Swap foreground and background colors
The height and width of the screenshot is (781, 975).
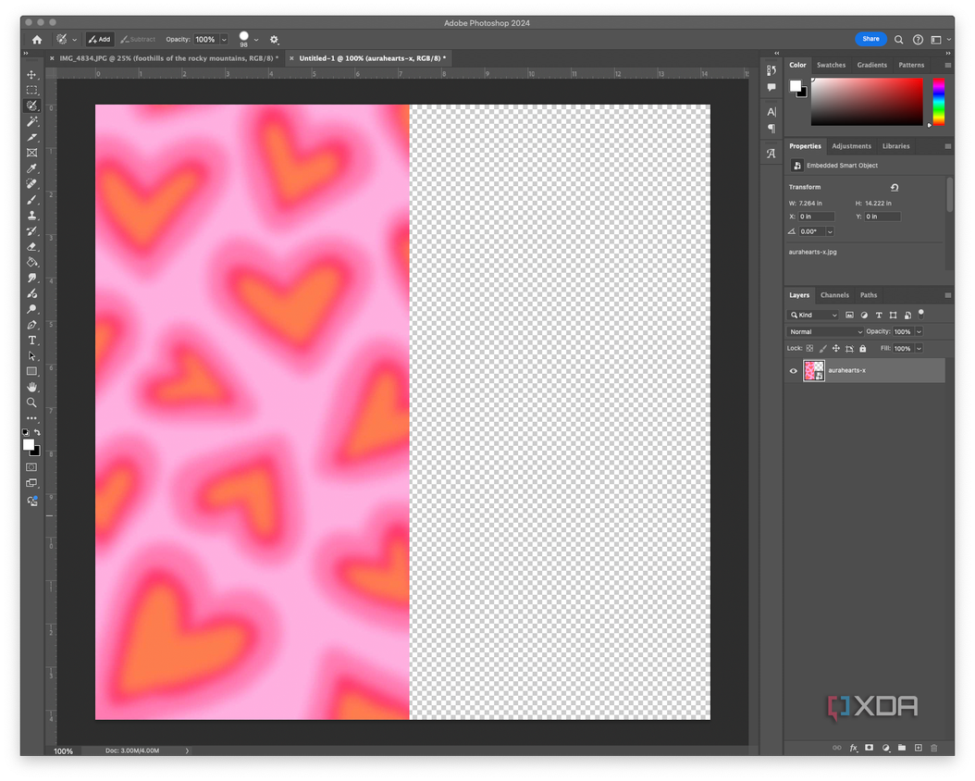(37, 432)
